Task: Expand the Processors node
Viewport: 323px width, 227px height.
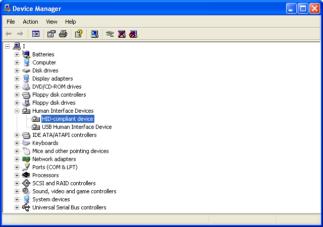Action: [x=17, y=175]
